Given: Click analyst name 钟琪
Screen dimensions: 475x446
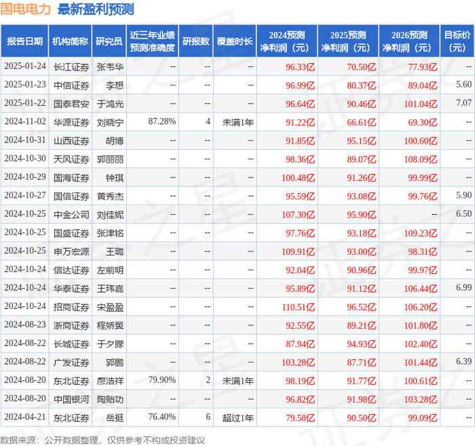Looking at the screenshot, I should 115,178.
